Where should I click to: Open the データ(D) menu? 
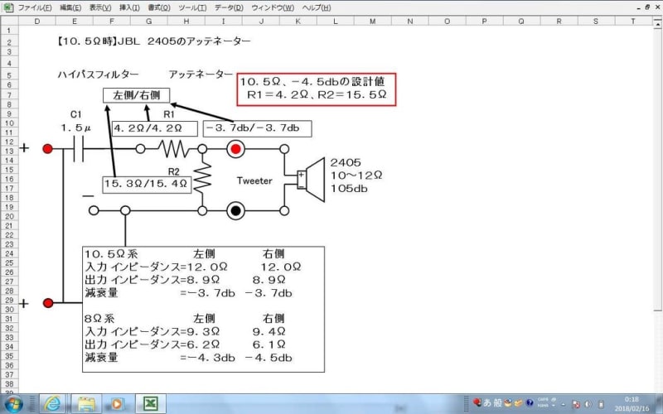coord(229,7)
